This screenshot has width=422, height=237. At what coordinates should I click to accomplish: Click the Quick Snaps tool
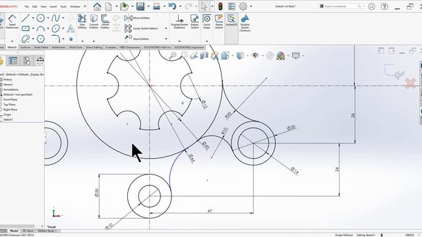pyautogui.click(x=206, y=22)
